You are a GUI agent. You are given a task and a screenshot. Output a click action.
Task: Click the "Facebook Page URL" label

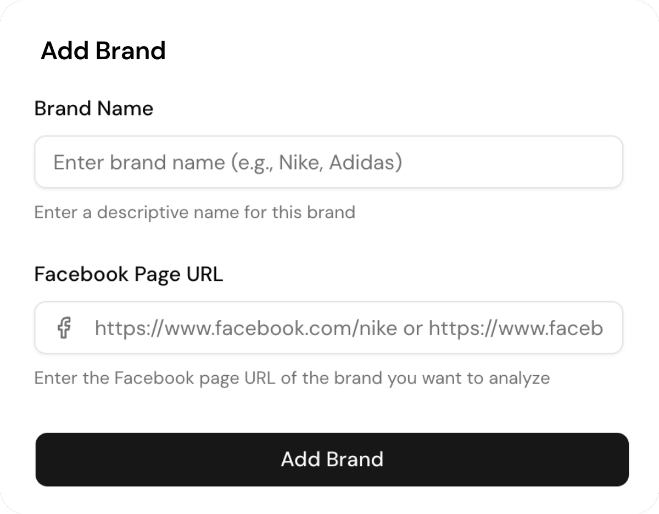point(129,274)
